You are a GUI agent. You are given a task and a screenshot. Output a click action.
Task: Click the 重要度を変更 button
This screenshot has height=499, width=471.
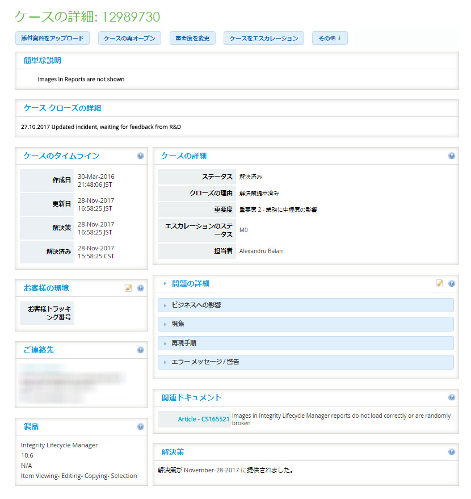[x=192, y=39]
